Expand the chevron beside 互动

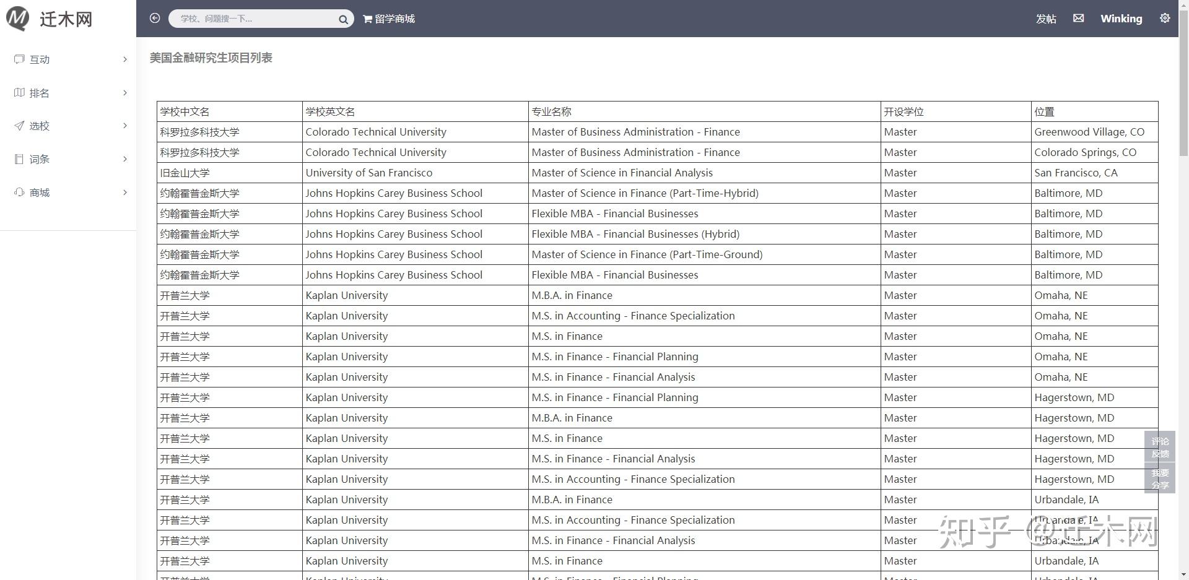pyautogui.click(x=125, y=59)
